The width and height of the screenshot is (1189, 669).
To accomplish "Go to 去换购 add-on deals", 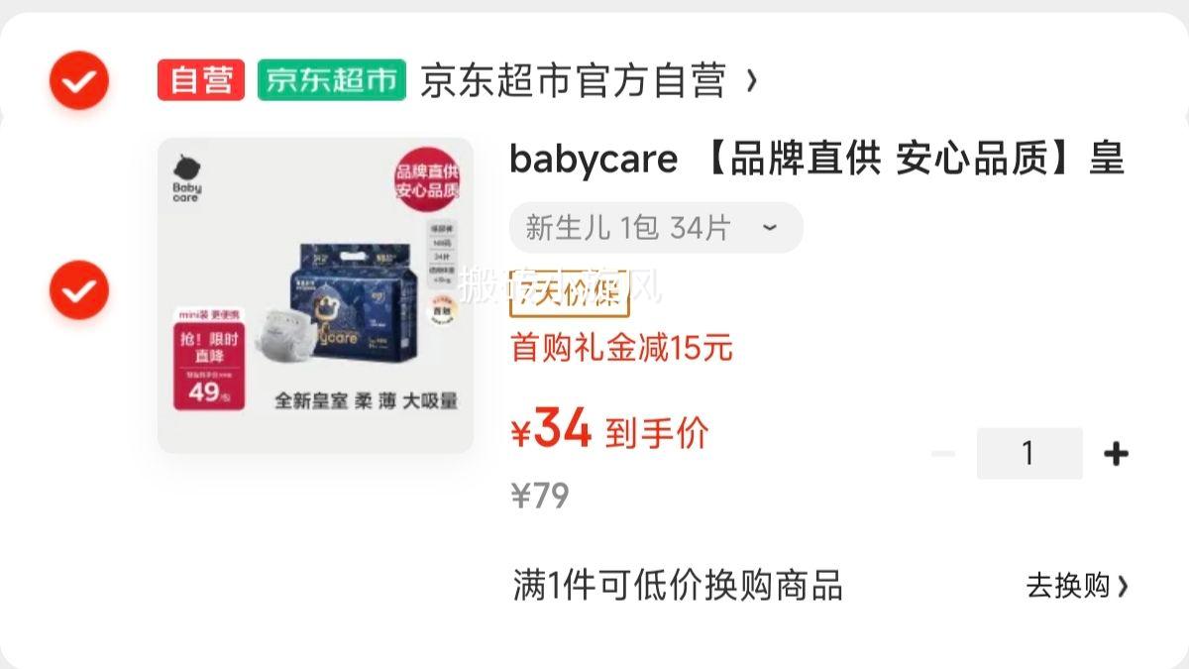I will pos(1077,586).
